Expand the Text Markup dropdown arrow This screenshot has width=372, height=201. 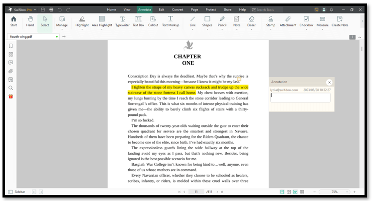point(171,29)
